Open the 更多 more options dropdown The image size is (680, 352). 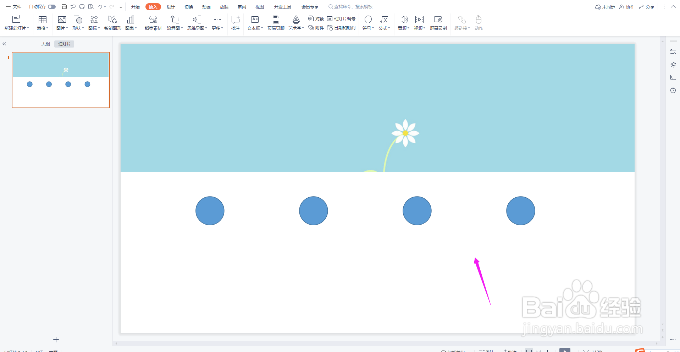[217, 23]
